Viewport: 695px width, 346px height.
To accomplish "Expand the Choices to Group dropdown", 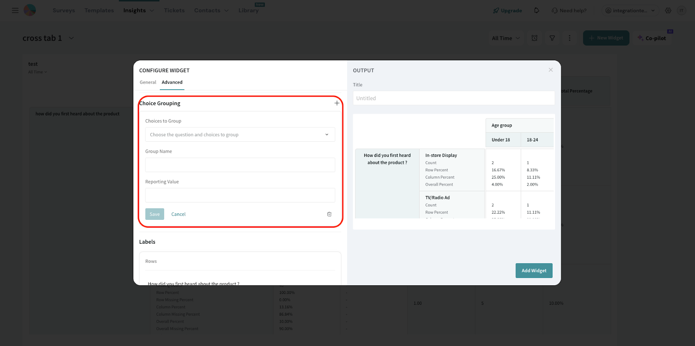I will [240, 135].
